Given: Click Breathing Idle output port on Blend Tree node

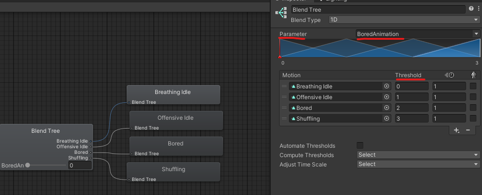Looking at the screenshot, I should point(90,141).
